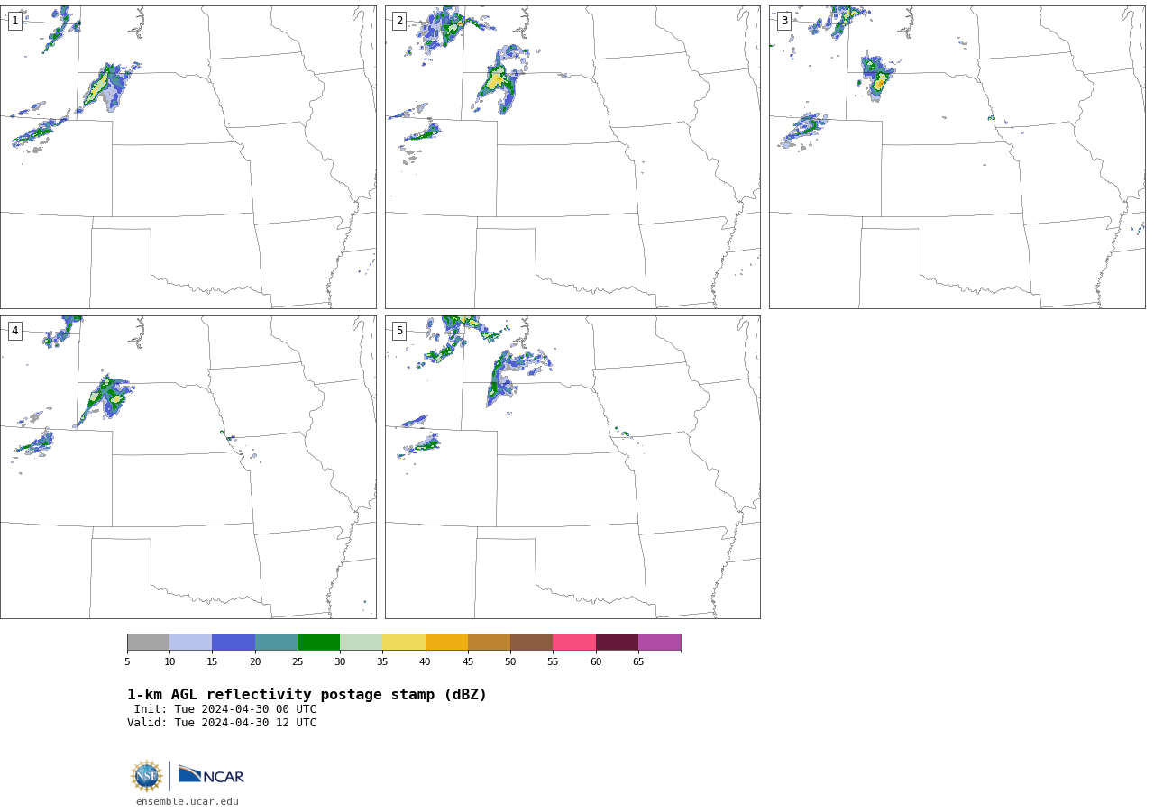
Task: Click the dark green 25-30 dBZ swatch
Action: click(318, 642)
